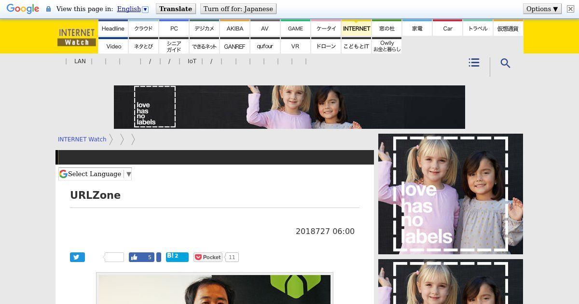The image size is (579, 304).
Task: Open the English language dropdown
Action: [x=133, y=9]
